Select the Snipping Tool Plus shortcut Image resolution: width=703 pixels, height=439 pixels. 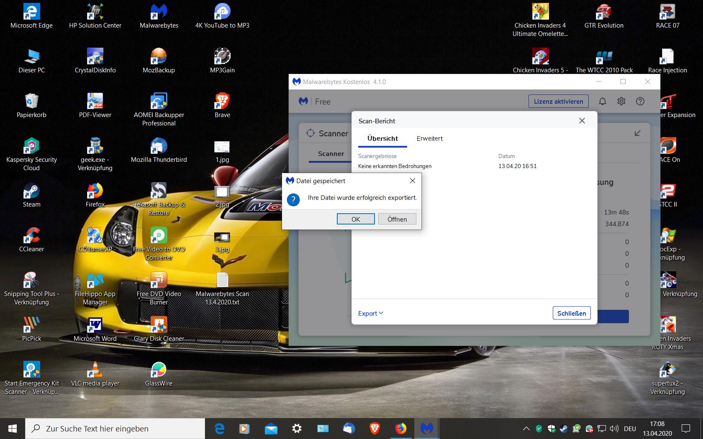31,288
